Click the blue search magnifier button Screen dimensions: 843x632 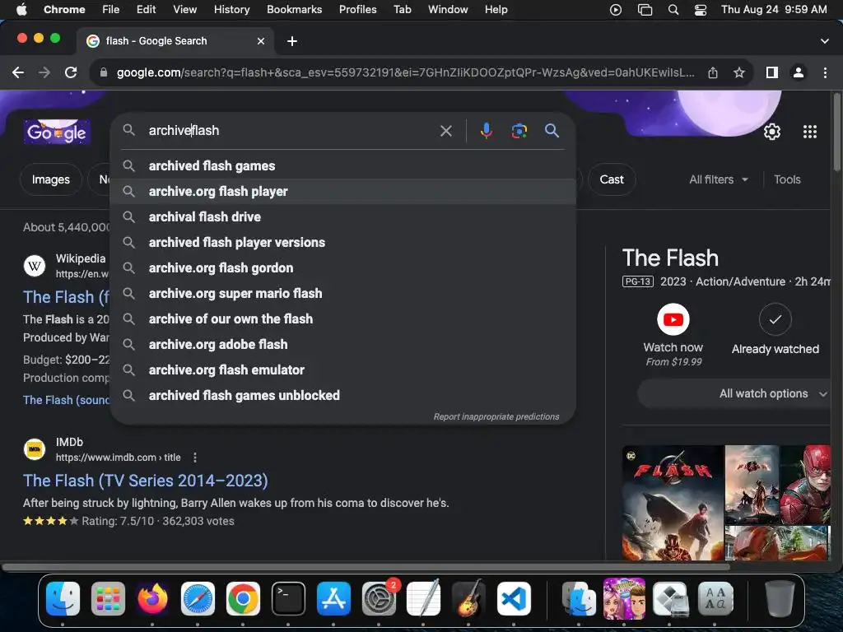pos(552,131)
